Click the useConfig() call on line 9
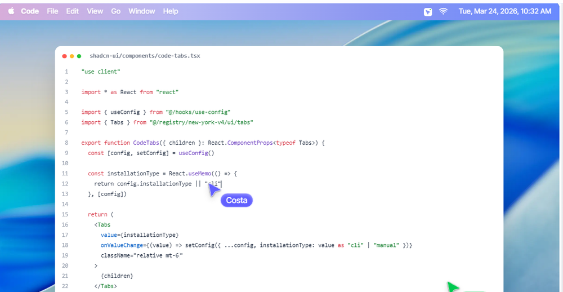 [196, 153]
